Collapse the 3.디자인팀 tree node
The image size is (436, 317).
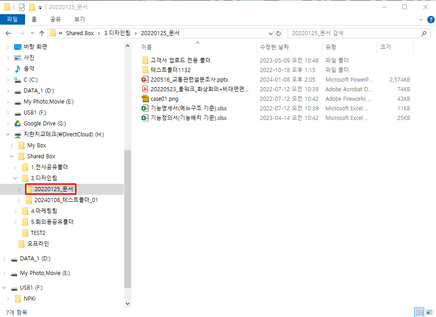[15, 178]
